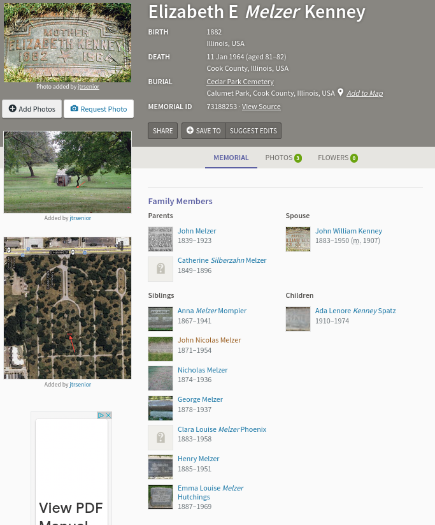The image size is (435, 525).
Task: Close the advertisement with the X icon
Action: pyautogui.click(x=108, y=415)
